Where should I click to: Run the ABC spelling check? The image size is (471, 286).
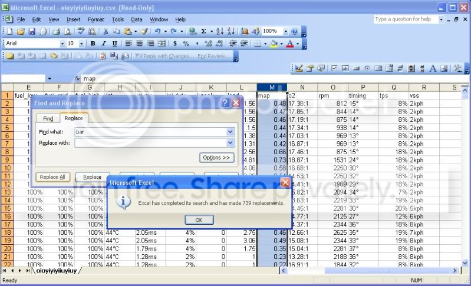pyautogui.click(x=81, y=31)
